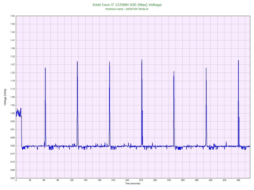Click the 150 time axis tick label
The image size is (254, 190).
pos(86,180)
